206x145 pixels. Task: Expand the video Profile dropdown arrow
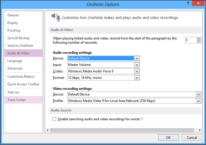pos(198,101)
